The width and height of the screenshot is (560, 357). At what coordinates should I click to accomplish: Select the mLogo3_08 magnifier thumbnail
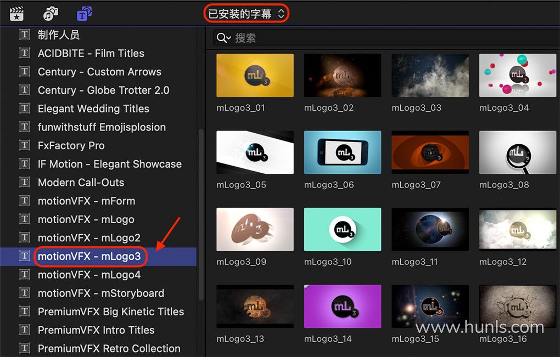[x=518, y=152]
